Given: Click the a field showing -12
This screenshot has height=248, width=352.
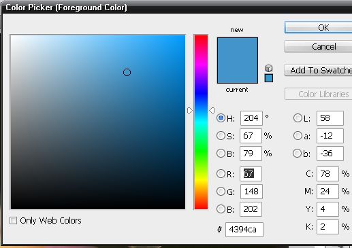Looking at the screenshot, I should pyautogui.click(x=330, y=136).
